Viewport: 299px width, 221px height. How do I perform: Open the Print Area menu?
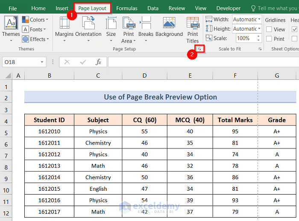tap(129, 30)
